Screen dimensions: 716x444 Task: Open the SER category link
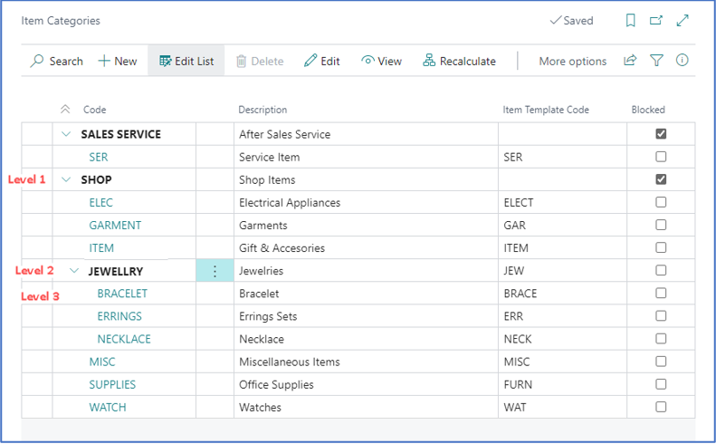tap(99, 158)
